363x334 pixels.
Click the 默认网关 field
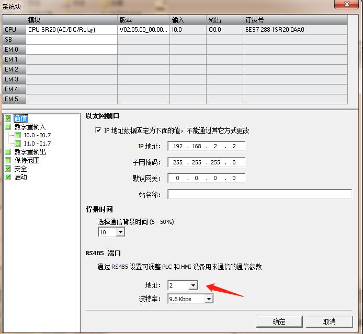click(x=206, y=178)
